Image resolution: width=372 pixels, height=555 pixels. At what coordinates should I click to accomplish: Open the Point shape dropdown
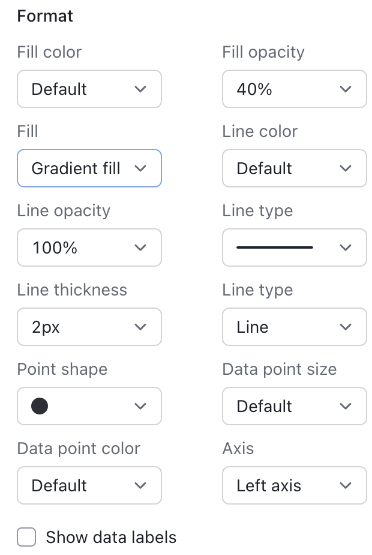pos(89,406)
